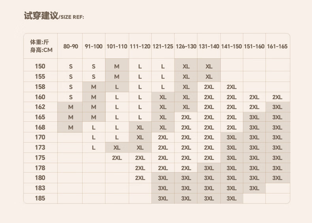Viewport: 312px width, 223px height.
Task: Click the 175 height row label
Action: 40,158
